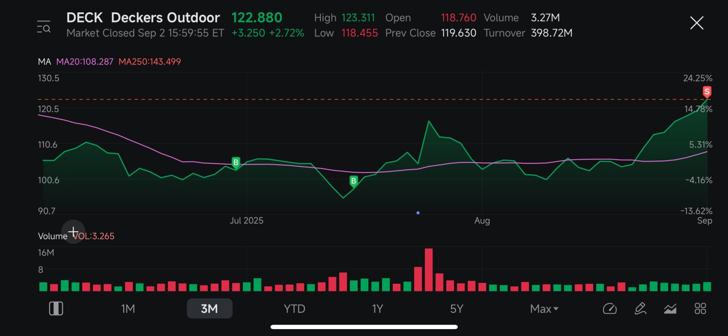Screen dimensions: 728x336
Task: Choose the 5Y chart range
Action: tap(456, 309)
